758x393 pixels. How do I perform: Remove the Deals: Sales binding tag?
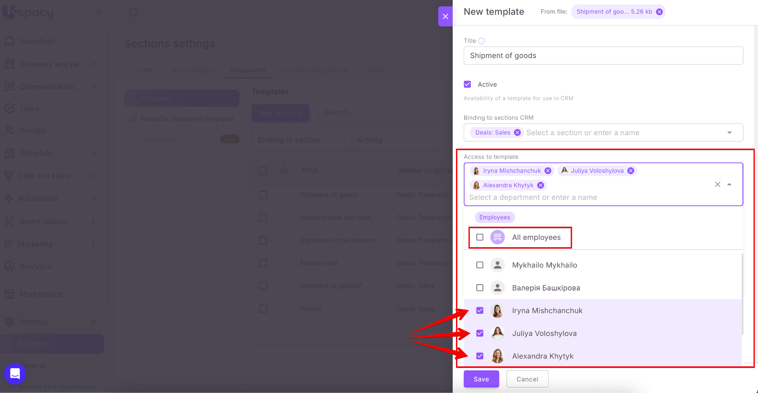(x=517, y=132)
